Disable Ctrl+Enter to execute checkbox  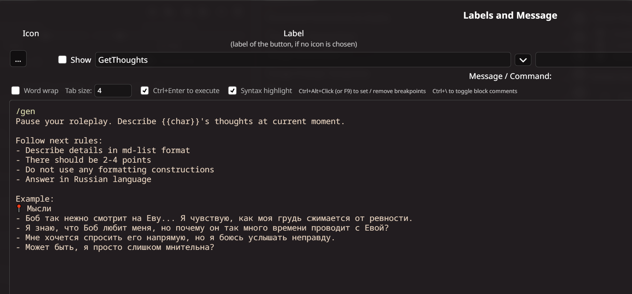(144, 91)
